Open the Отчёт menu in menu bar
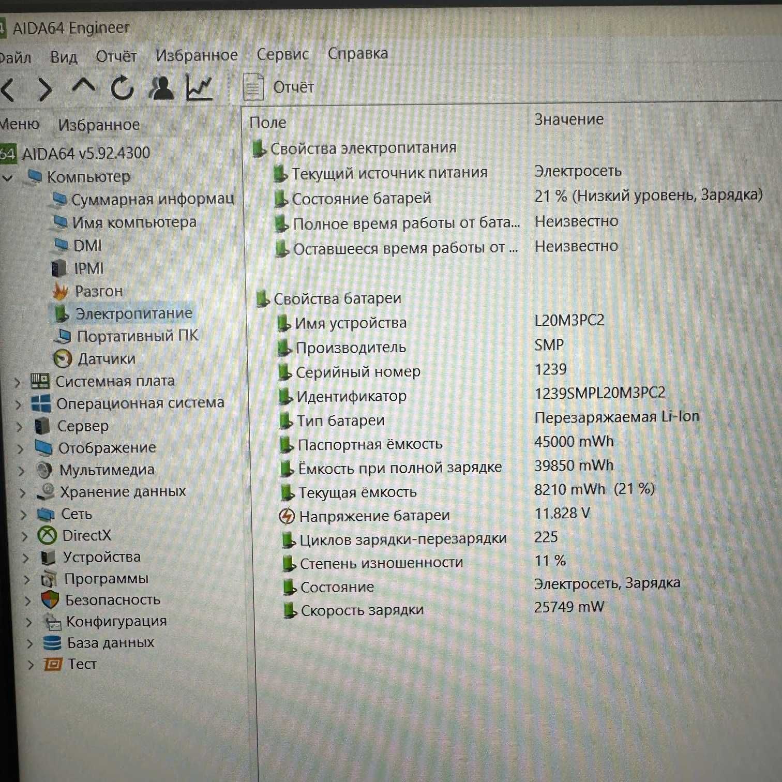782x782 pixels. coord(116,56)
